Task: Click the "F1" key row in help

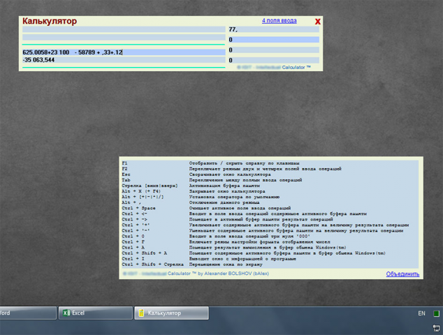Action: pos(124,163)
